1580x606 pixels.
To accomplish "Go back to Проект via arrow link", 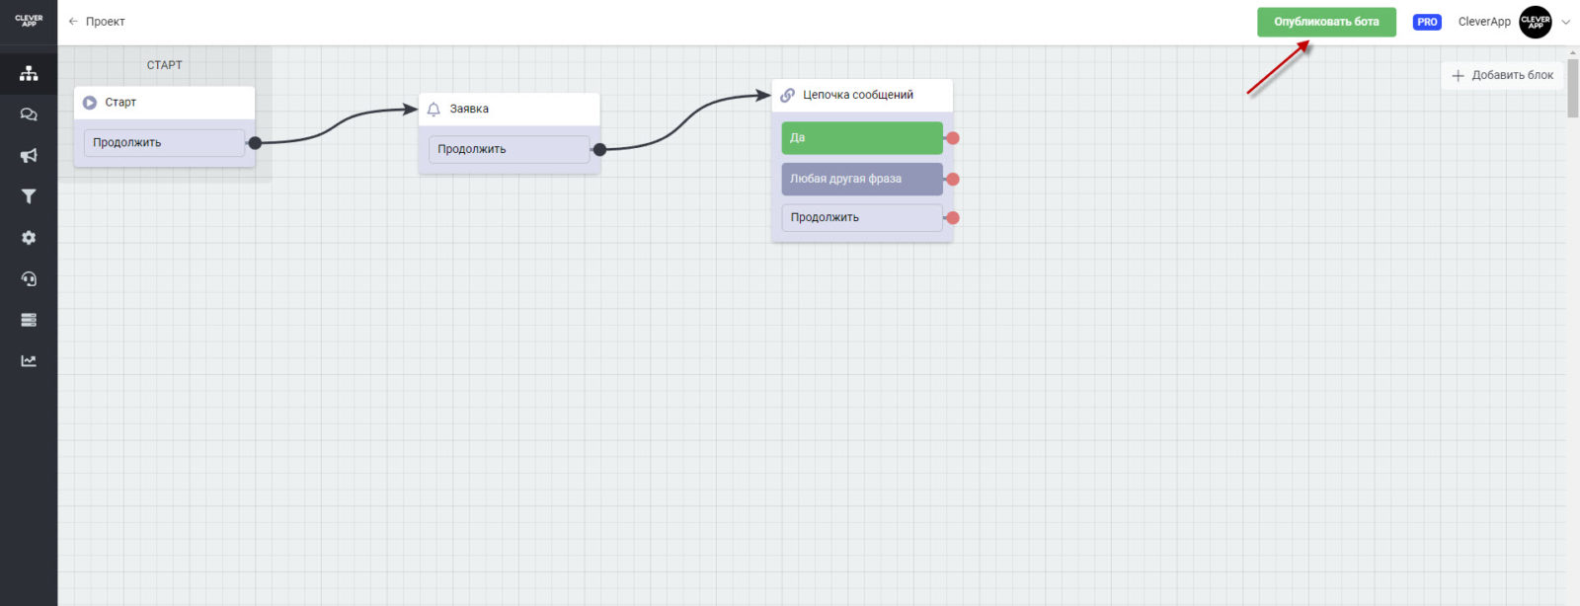I will pyautogui.click(x=96, y=22).
